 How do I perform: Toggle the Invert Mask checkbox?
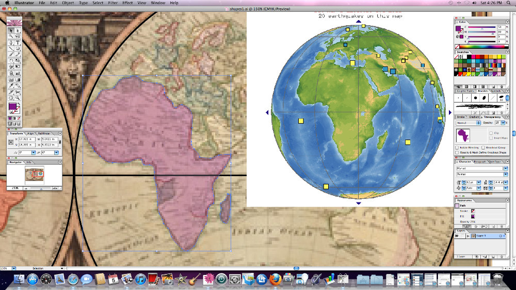click(x=491, y=138)
